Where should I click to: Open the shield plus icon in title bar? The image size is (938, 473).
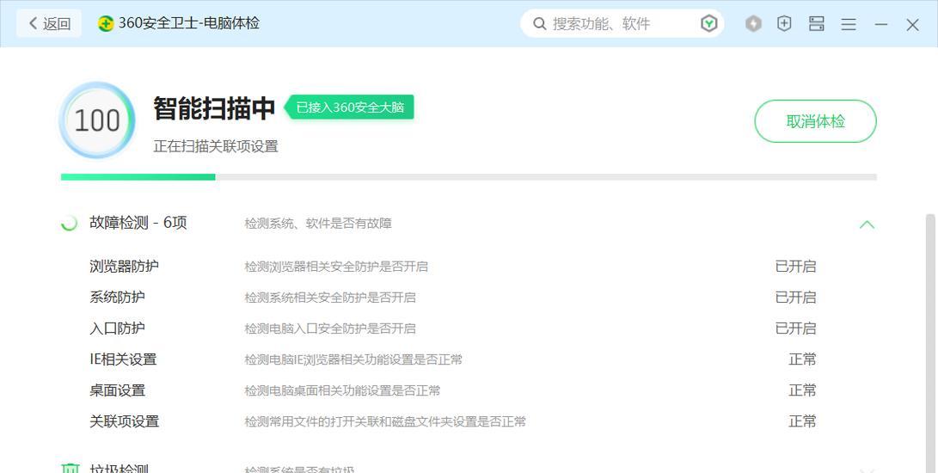[784, 24]
